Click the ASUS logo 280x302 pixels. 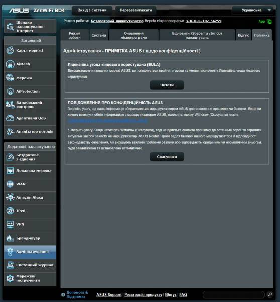[x=19, y=10]
